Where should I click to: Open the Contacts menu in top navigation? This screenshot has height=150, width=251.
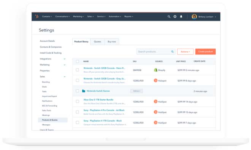(x=47, y=17)
